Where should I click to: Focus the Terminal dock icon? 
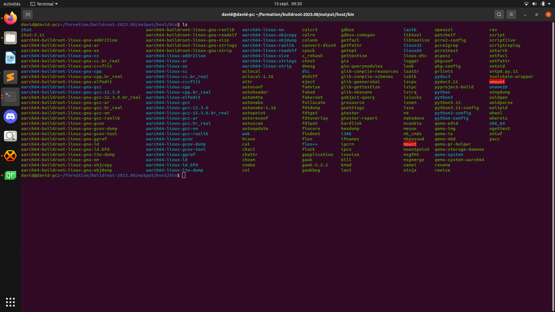pyautogui.click(x=10, y=97)
